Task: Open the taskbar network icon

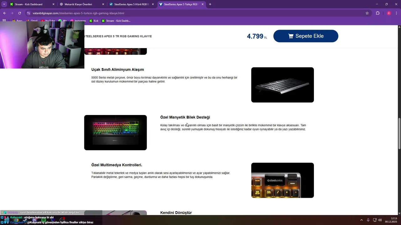Action: click(x=375, y=220)
